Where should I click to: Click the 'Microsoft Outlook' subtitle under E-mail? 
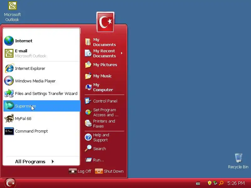pos(30,56)
